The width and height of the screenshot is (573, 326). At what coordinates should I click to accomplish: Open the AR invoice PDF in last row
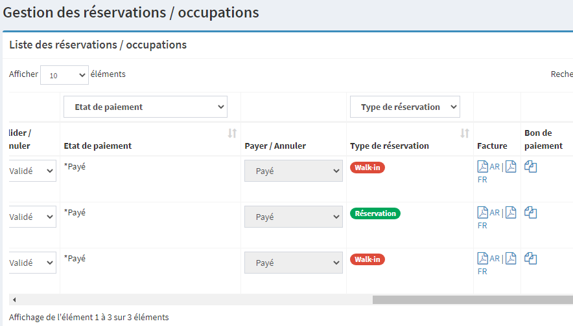tap(483, 259)
